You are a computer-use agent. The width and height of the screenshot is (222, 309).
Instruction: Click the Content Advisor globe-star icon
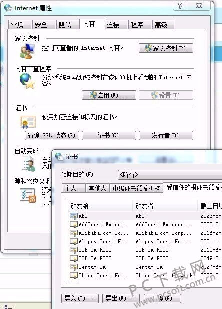click(27, 81)
